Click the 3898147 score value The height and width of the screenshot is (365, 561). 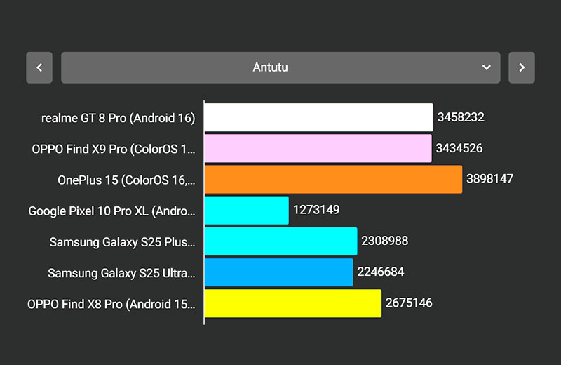489,179
